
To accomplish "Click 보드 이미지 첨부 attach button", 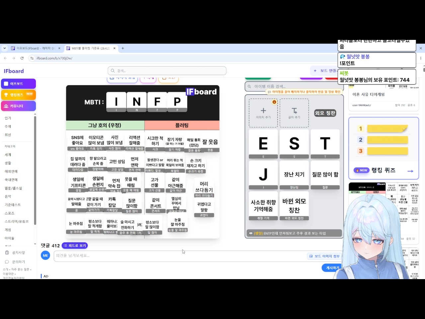I will pyautogui.click(x=324, y=256).
